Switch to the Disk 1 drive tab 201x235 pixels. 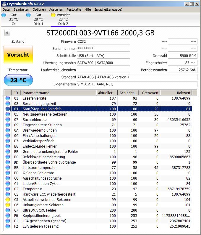(x=38, y=20)
